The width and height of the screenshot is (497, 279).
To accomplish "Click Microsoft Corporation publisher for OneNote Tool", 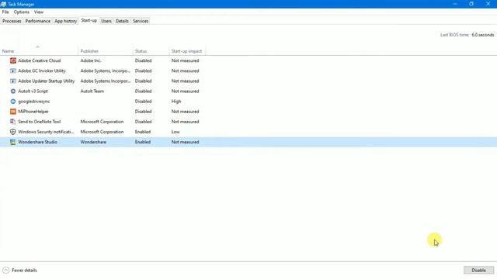I will pos(102,122).
